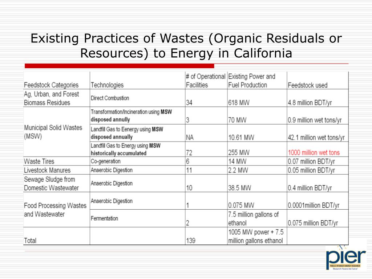Click the '10' facilities value
Viewport: 372px width, 279px height.
189,188
